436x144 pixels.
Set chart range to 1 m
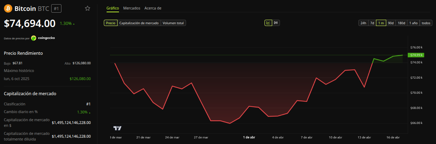click(x=381, y=23)
